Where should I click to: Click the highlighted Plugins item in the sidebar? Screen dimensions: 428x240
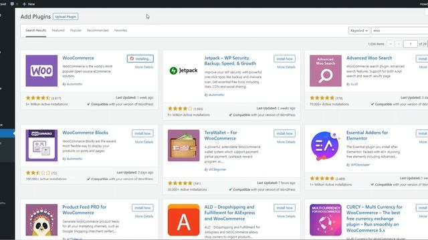click(7, 133)
